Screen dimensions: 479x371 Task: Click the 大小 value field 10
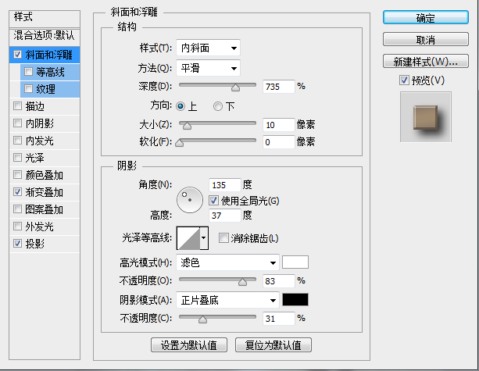click(279, 125)
